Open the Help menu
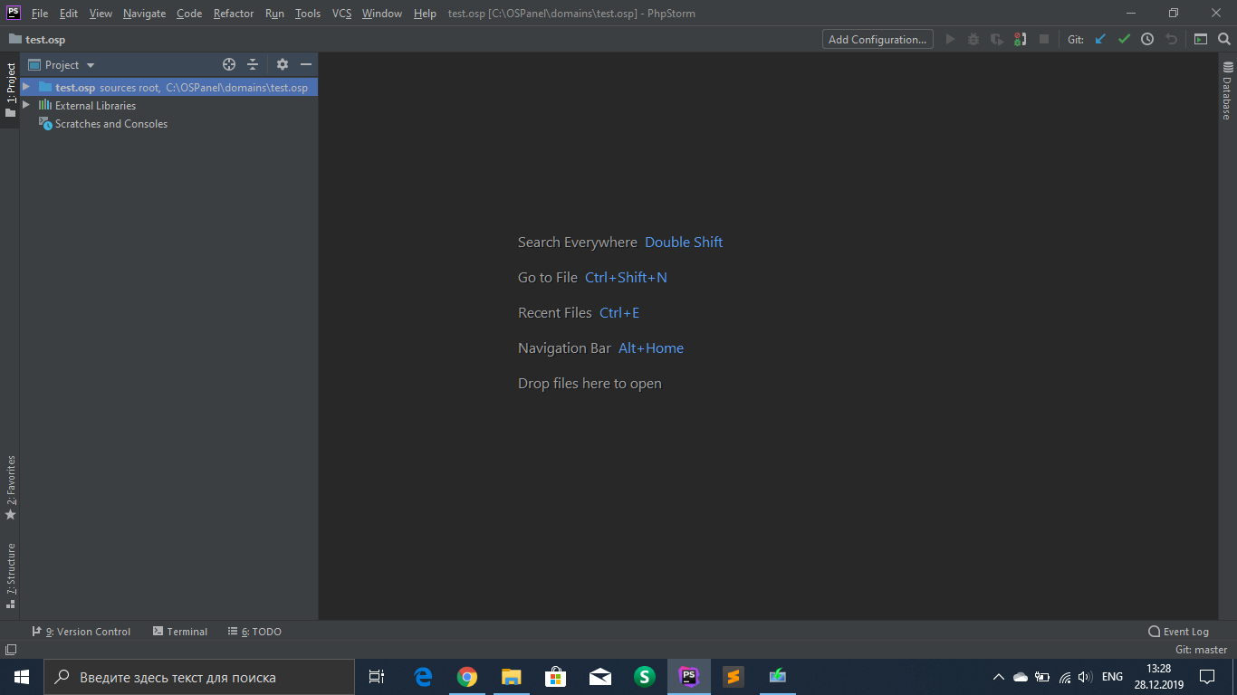1237x695 pixels. pos(425,14)
